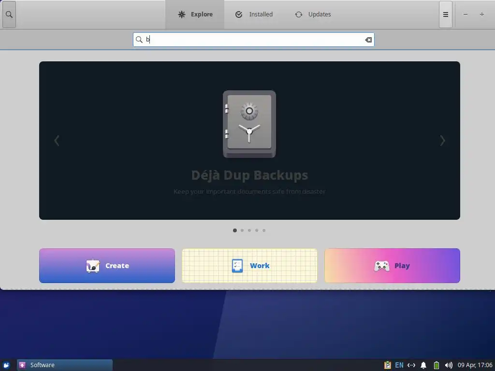Go to the Updates tab
Screen dimensions: 495x371
tap(313, 14)
